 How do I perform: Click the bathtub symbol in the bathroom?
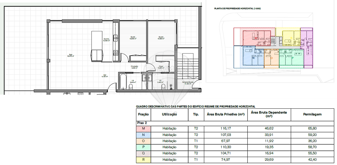click(x=122, y=81)
